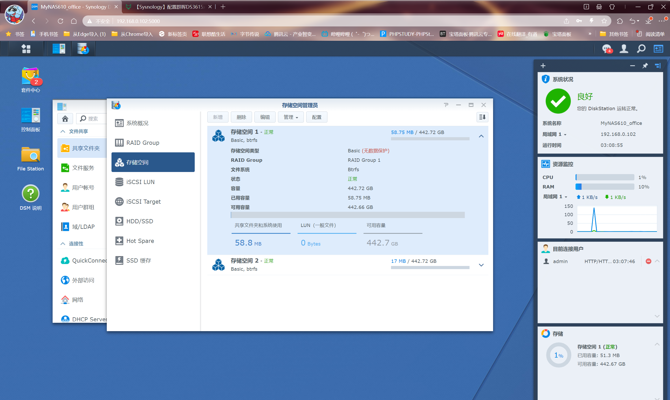Disconnect admin user with red icon
670x400 pixels.
point(649,261)
